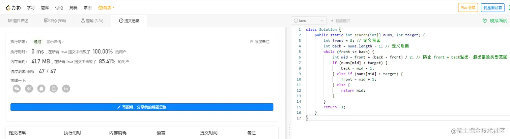Click the flag icon beside 添加备注
This screenshot has height=139, width=510.
252,42
